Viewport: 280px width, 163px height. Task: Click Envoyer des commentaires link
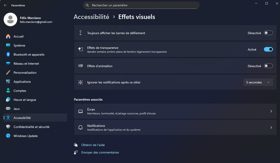click(100, 152)
